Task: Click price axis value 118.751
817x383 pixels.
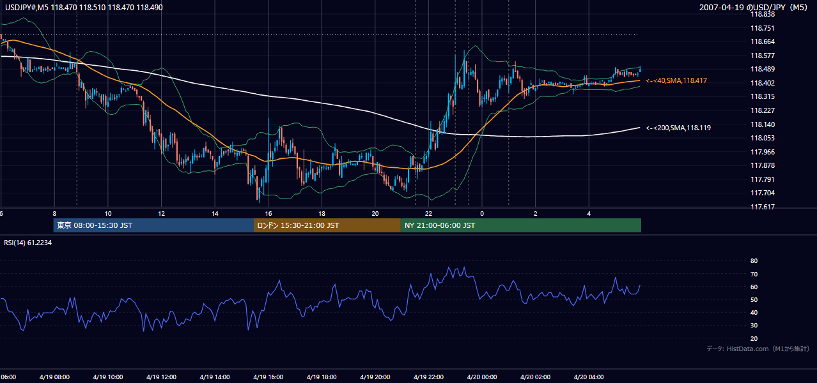Action: pyautogui.click(x=763, y=28)
